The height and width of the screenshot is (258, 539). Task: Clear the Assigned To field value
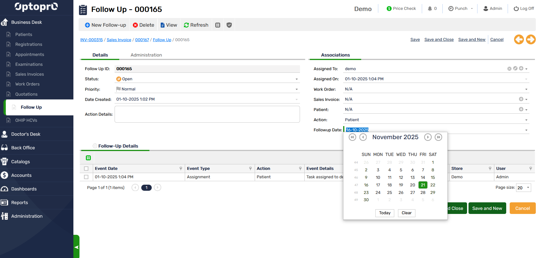509,69
